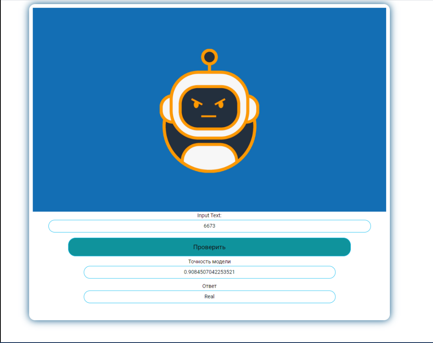Viewport: 433px width, 343px height.
Task: Click the angry robot's left eye
Action: (197, 105)
